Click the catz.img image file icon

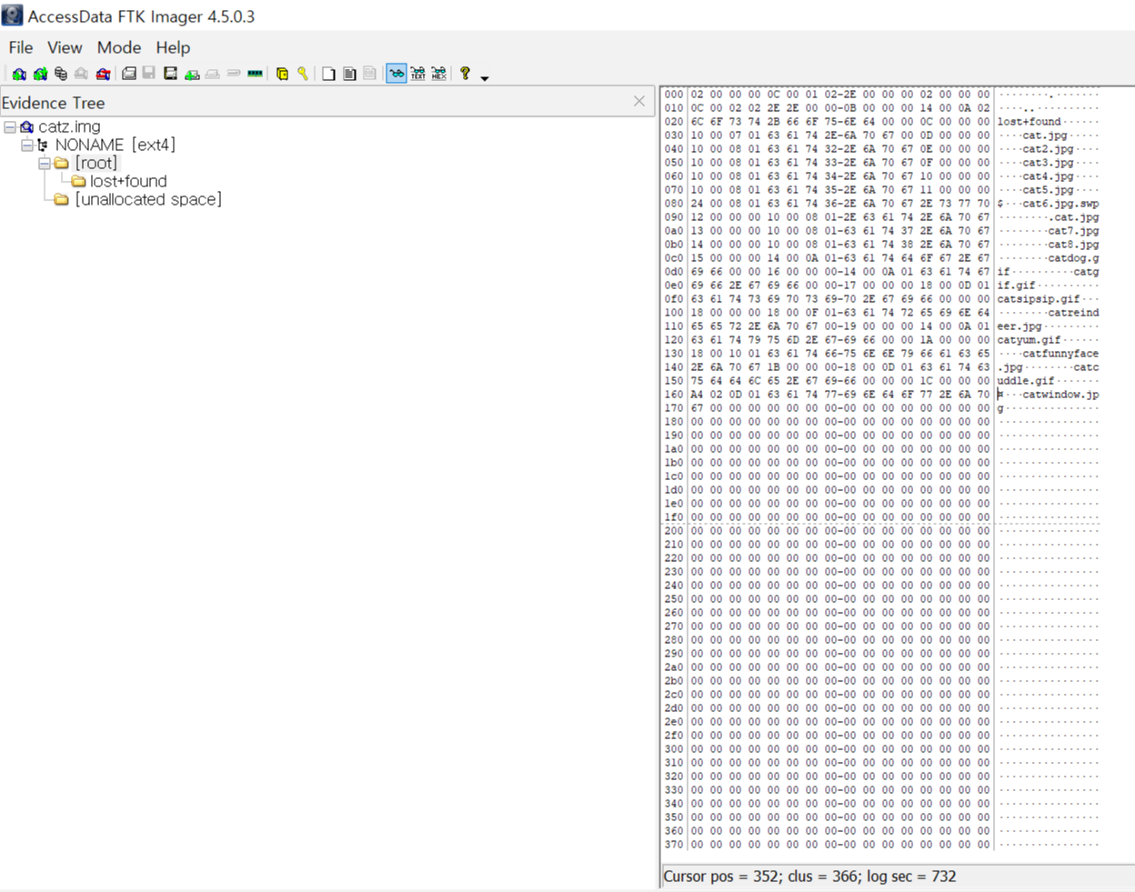pos(26,126)
